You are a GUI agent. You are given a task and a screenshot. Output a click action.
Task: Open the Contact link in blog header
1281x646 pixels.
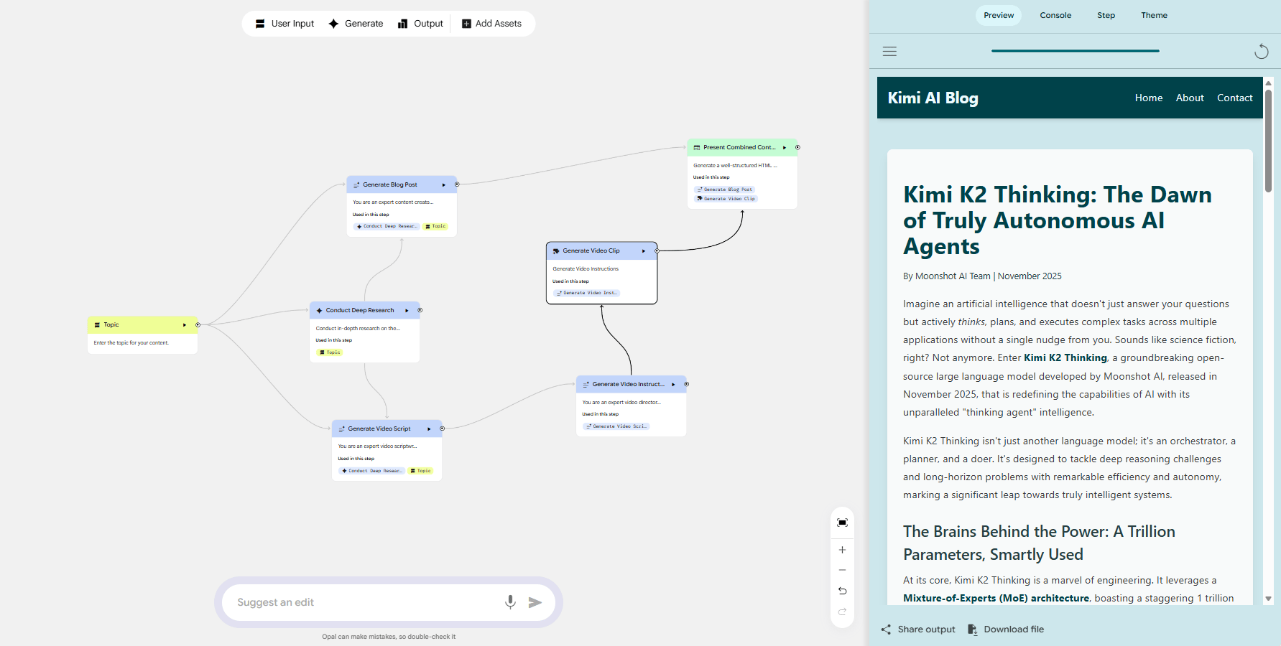[x=1234, y=98]
